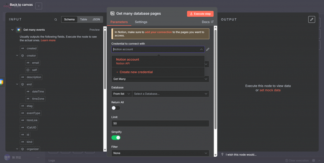The image size is (324, 163).
Task: Choose Create new credential option
Action: 158,72
